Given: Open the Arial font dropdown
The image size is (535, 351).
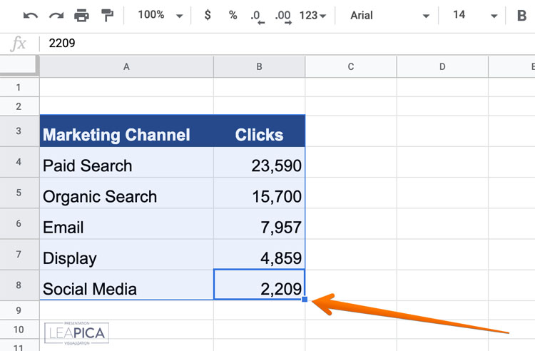Looking at the screenshot, I should pyautogui.click(x=389, y=16).
